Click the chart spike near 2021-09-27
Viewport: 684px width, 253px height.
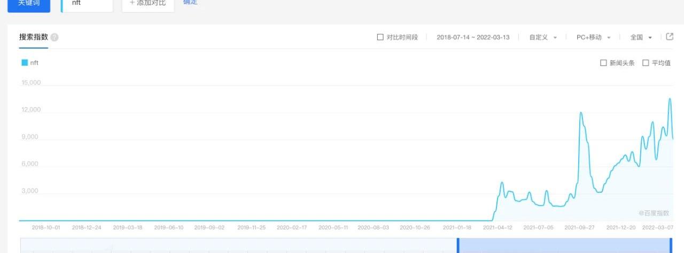(x=581, y=113)
